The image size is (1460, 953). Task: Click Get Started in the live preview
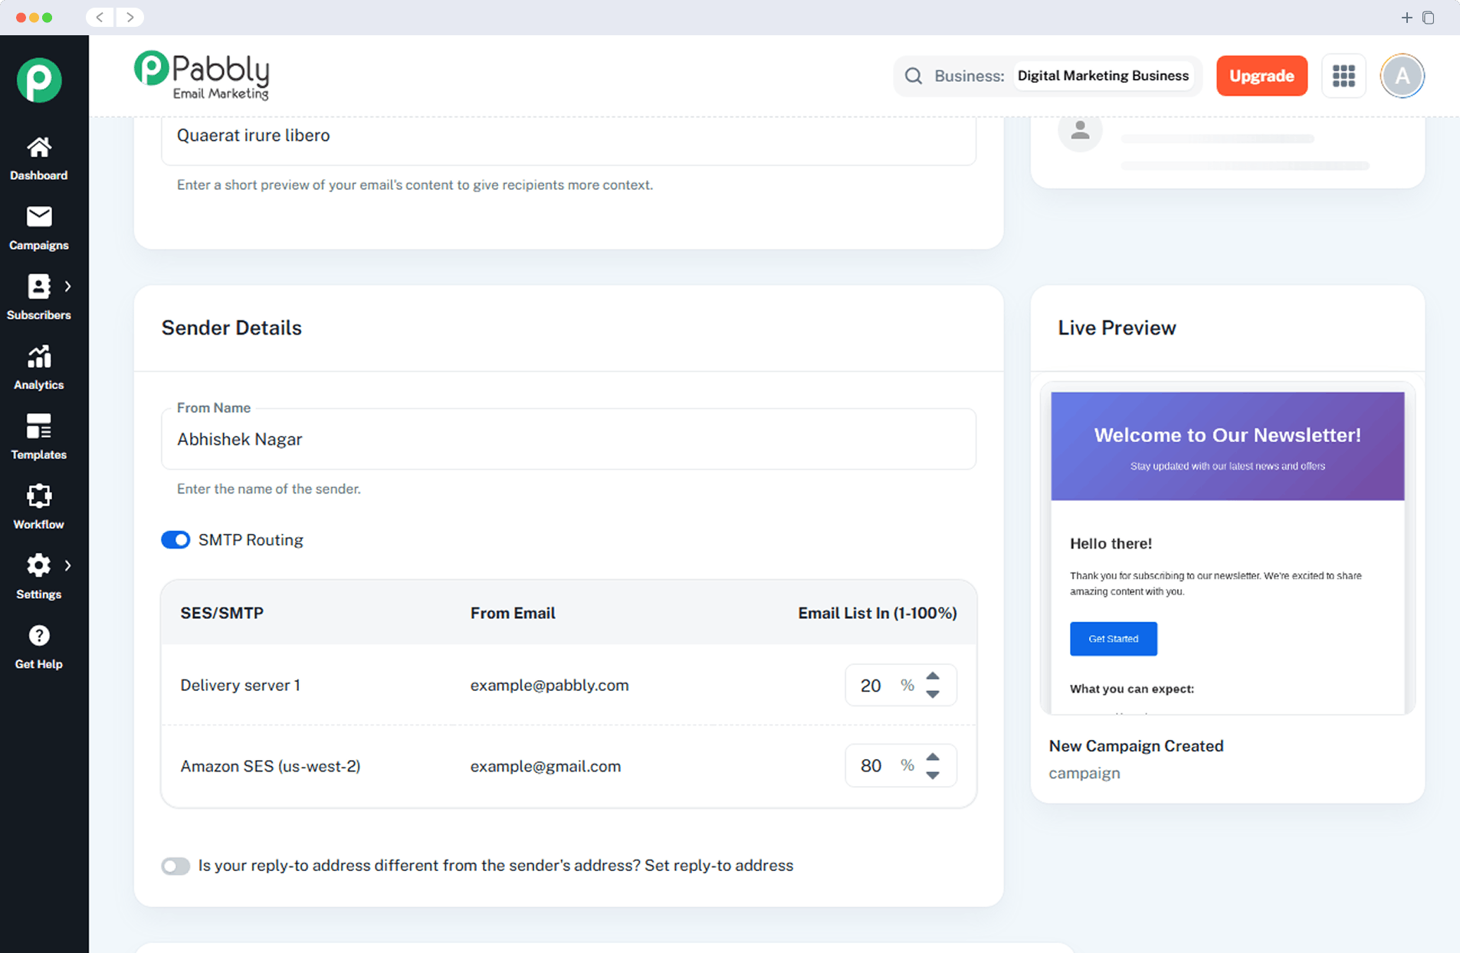1113,639
